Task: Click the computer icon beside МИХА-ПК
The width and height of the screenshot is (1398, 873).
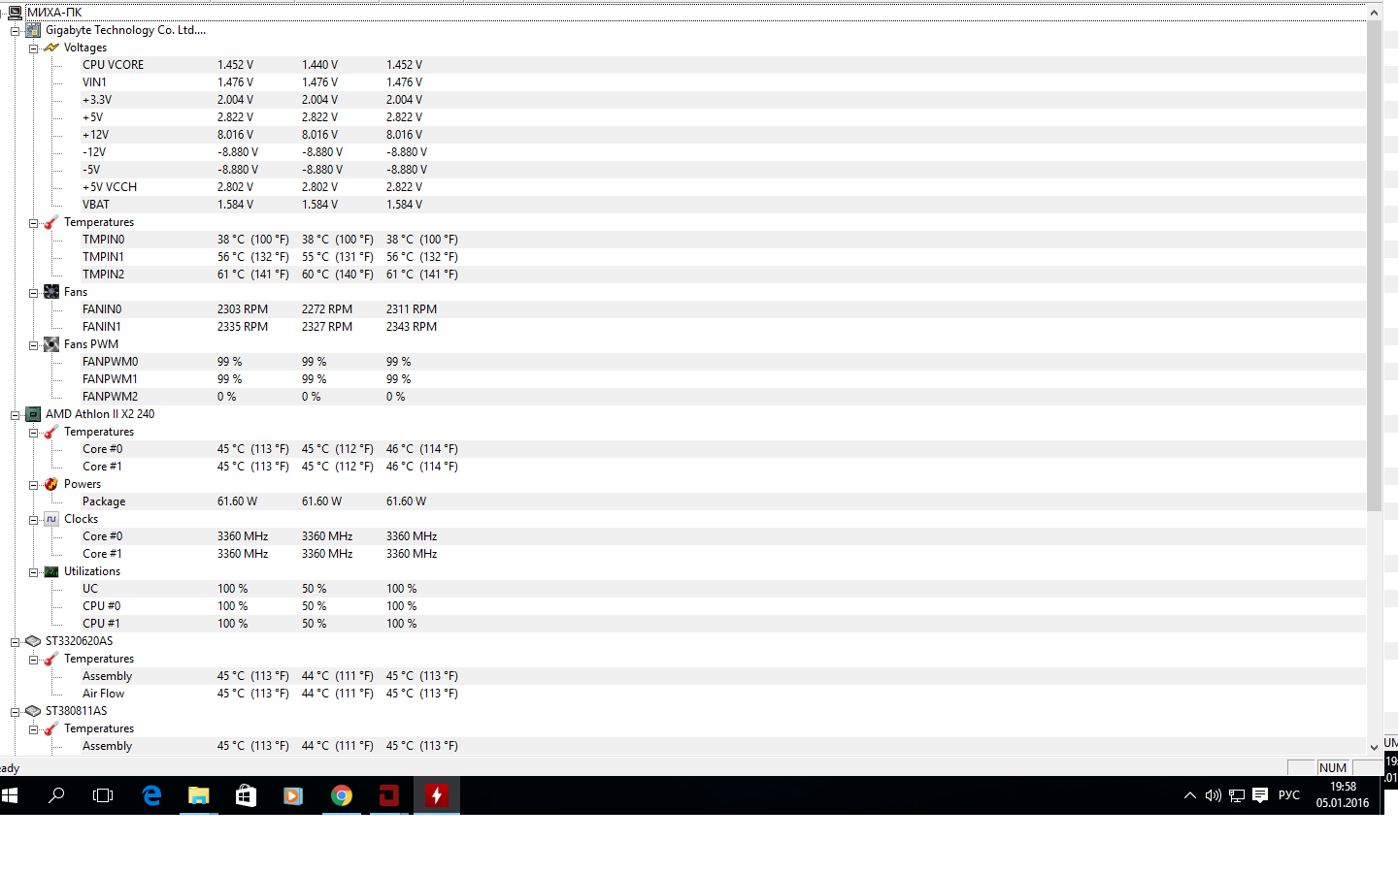Action: [15, 13]
